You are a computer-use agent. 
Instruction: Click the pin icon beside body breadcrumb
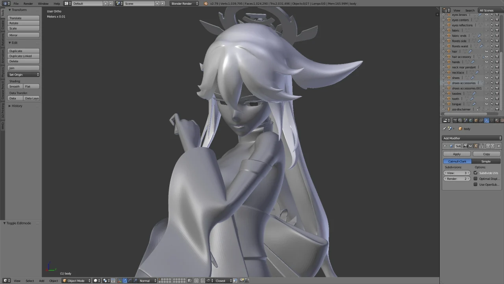(x=445, y=129)
